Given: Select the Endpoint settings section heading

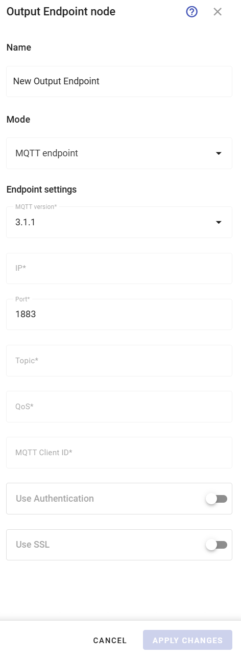Looking at the screenshot, I should coord(41,190).
